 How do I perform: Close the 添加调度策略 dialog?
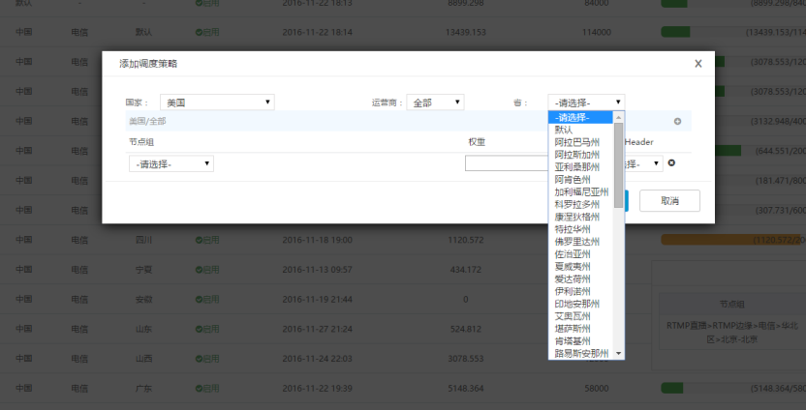698,64
